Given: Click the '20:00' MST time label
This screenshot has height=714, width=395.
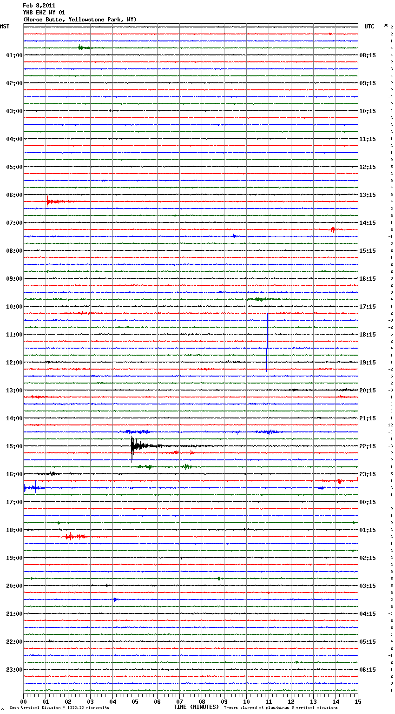Looking at the screenshot, I should point(14,586).
